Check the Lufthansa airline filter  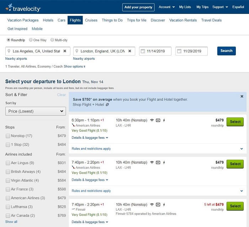8,207
